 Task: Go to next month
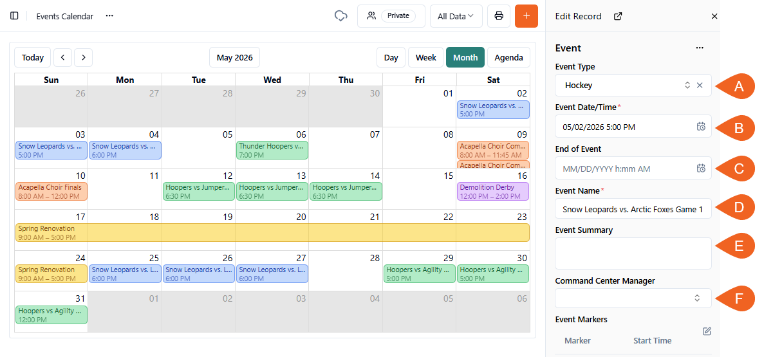tap(83, 57)
